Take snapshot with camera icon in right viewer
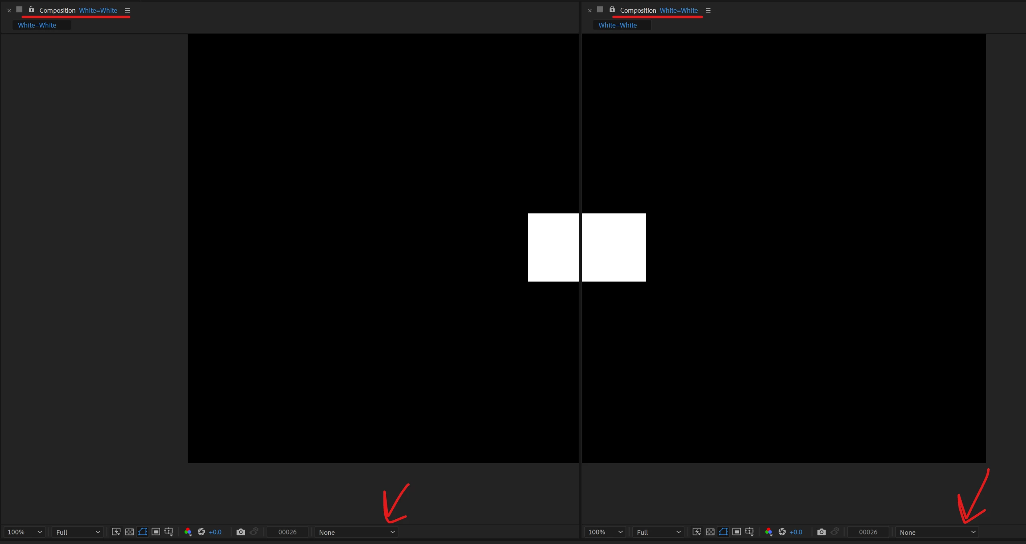The height and width of the screenshot is (544, 1026). click(x=821, y=532)
